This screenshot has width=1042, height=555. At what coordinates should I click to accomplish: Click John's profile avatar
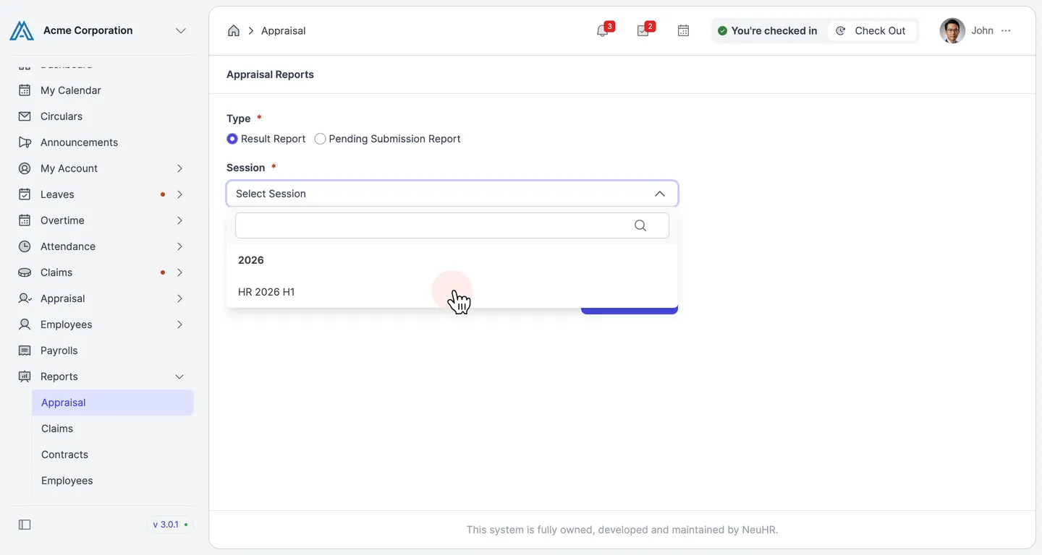952,31
